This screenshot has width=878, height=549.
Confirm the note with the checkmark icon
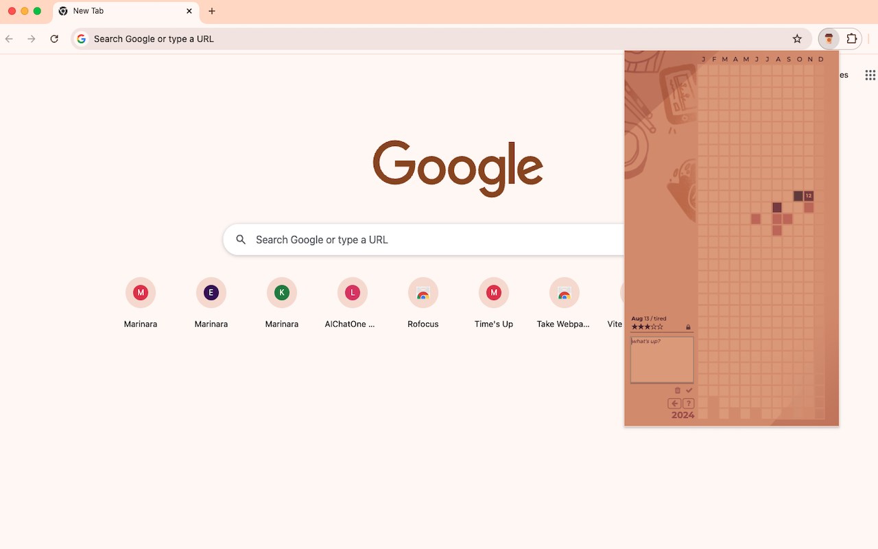(689, 390)
